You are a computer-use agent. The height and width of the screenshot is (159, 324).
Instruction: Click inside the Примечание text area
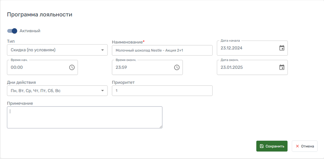[x=84, y=117]
